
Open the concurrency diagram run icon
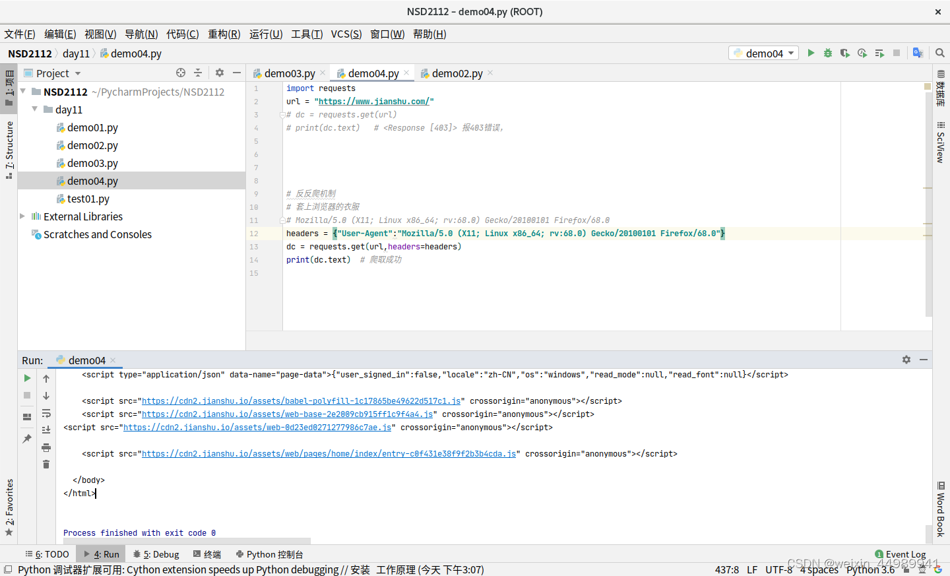click(x=879, y=53)
